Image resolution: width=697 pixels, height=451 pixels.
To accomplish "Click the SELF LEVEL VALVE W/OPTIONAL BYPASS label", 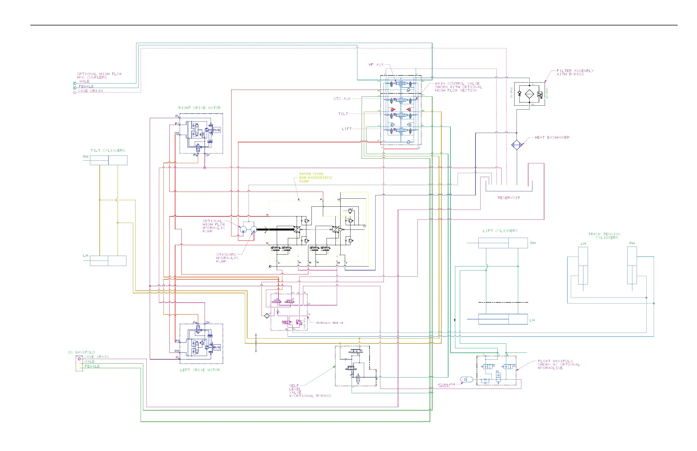I will (310, 391).
